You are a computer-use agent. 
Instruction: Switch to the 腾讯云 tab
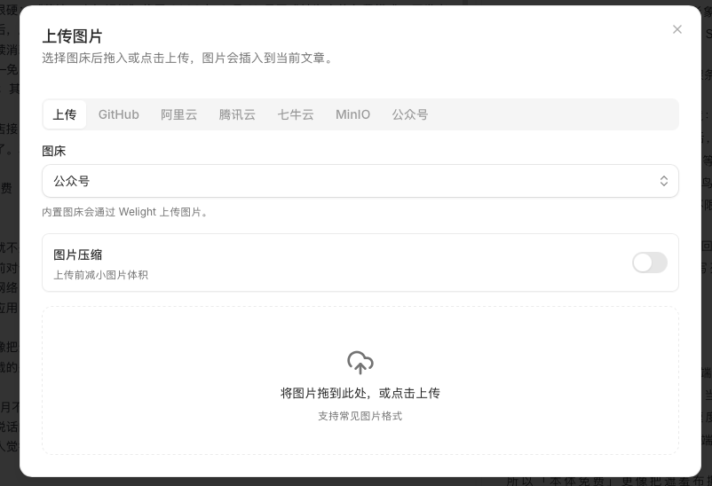pyautogui.click(x=237, y=114)
